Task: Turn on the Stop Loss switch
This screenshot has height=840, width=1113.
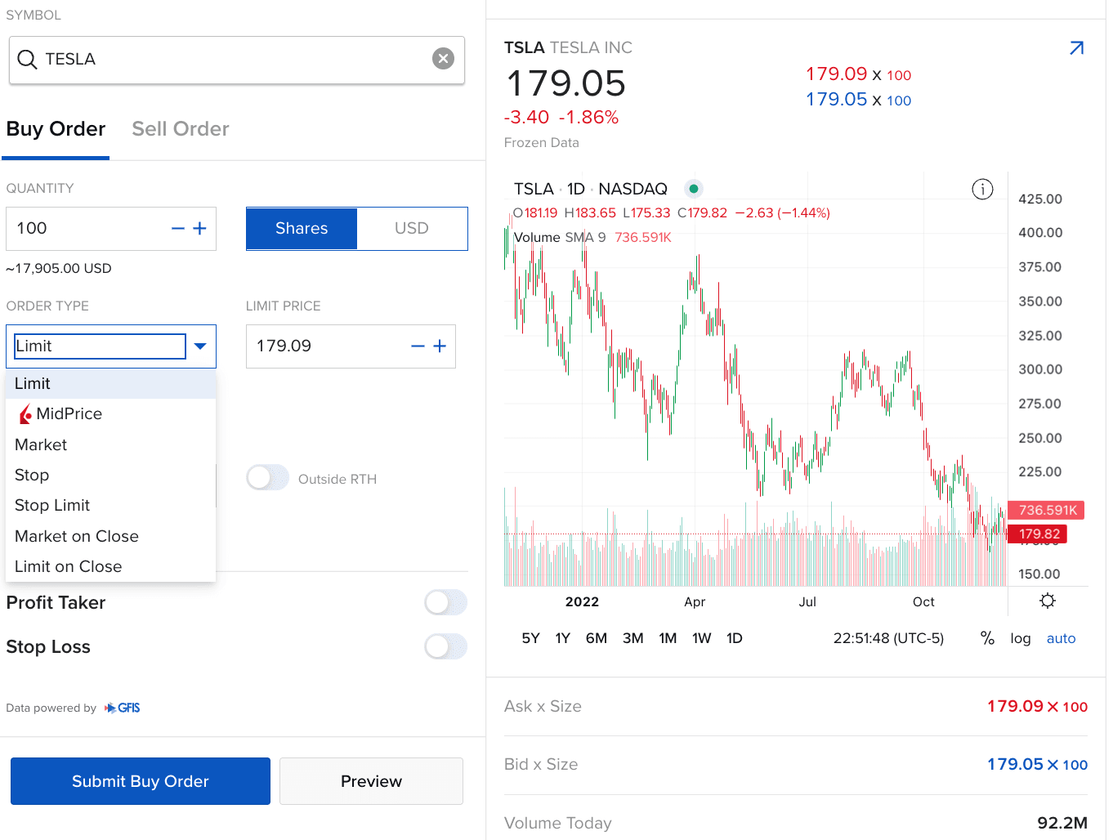Action: [445, 647]
